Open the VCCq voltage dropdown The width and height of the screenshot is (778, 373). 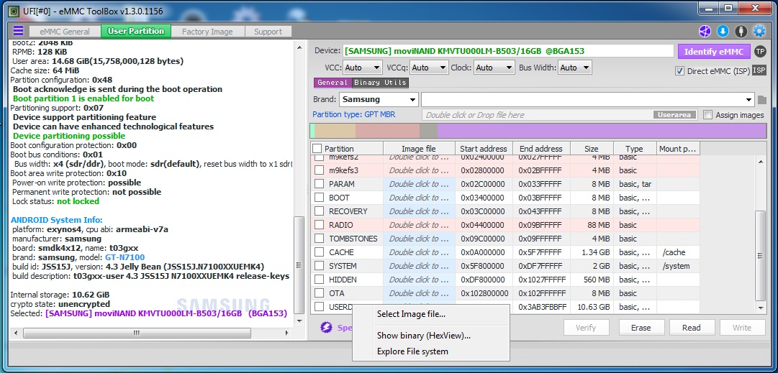(429, 68)
